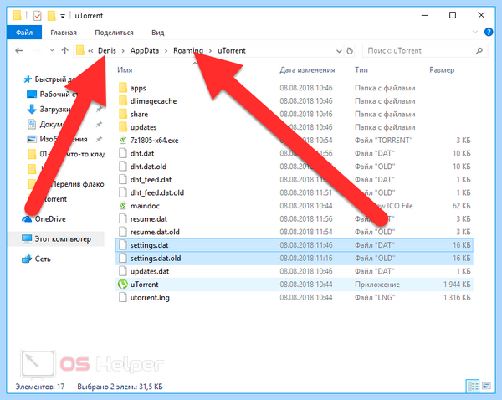Sort by Дата изменения column header
Viewport: 502px width, 400px height.
coord(307,70)
